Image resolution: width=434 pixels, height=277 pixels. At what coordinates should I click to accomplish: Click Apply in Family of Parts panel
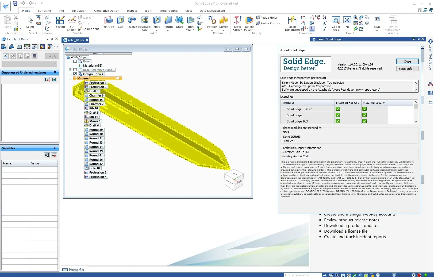click(x=52, y=56)
